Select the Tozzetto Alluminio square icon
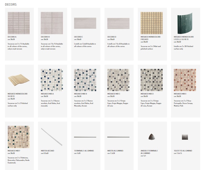This screenshot has width=201, height=170. [x=185, y=137]
